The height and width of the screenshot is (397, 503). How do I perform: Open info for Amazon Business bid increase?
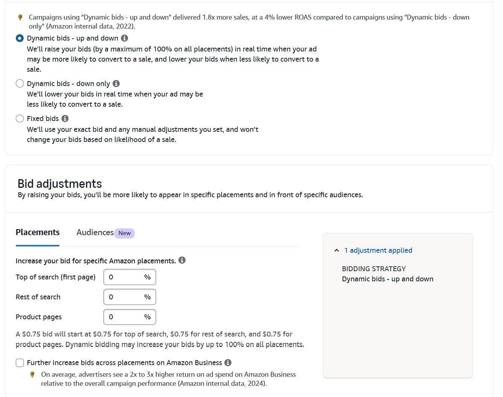click(227, 362)
